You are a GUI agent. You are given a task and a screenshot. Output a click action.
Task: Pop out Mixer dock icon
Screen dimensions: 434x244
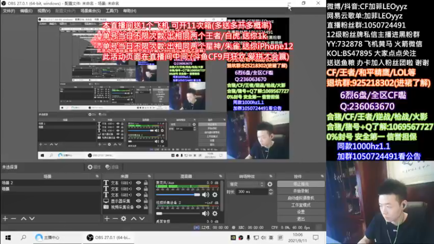(x=220, y=176)
